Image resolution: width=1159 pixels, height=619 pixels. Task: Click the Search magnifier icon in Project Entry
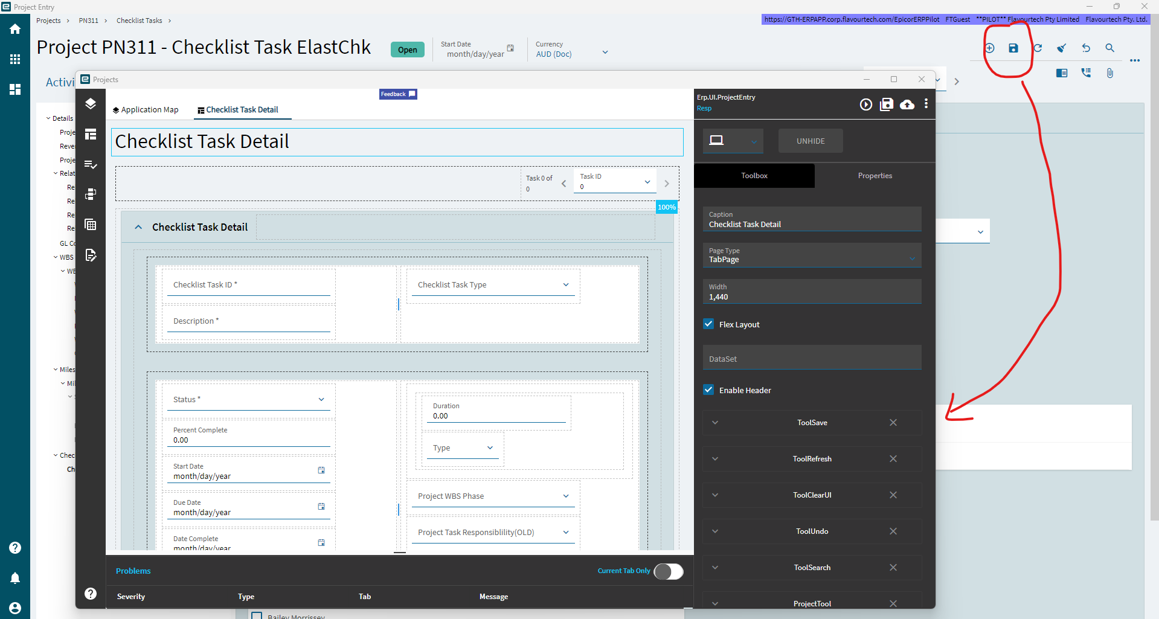(x=1110, y=48)
